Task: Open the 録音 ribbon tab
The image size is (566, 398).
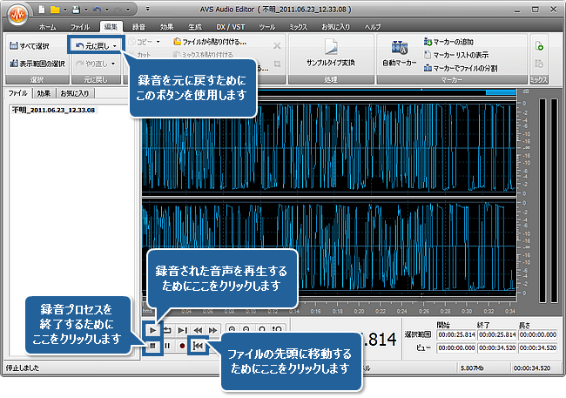Action: point(138,27)
